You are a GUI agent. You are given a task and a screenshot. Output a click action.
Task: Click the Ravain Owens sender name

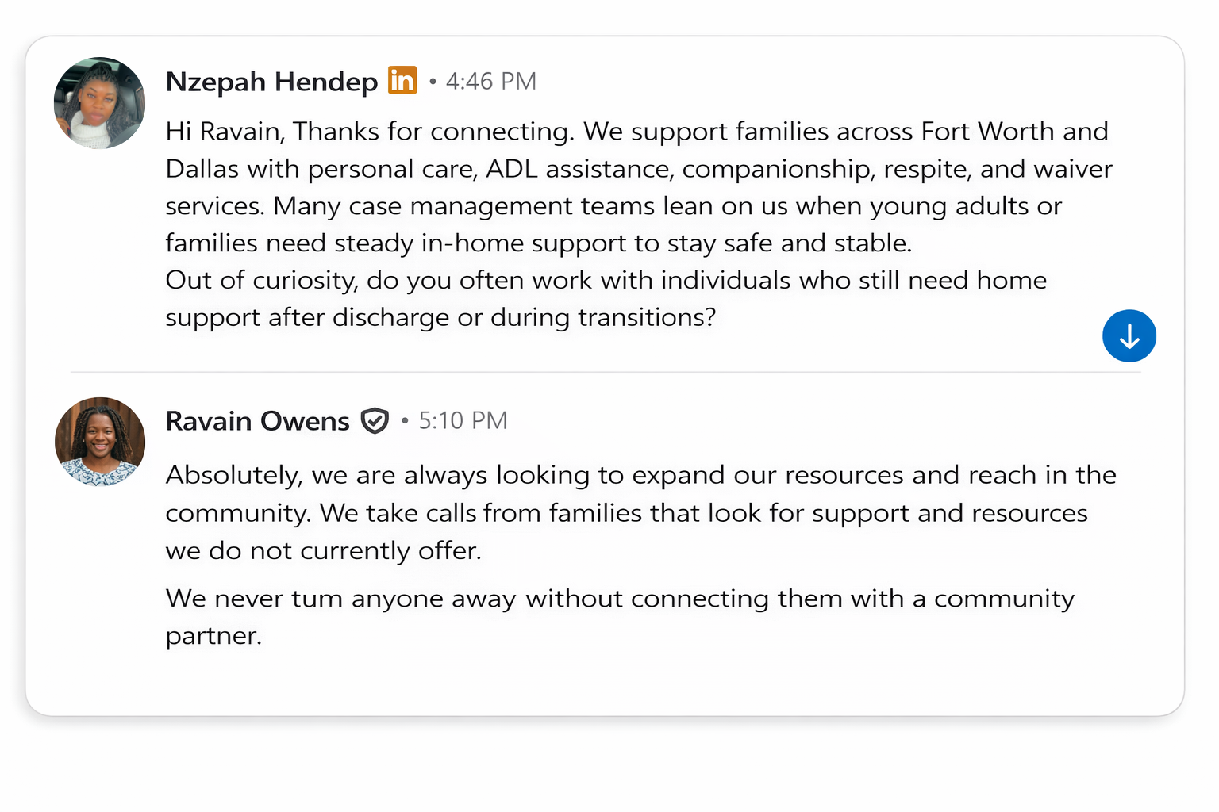(257, 421)
